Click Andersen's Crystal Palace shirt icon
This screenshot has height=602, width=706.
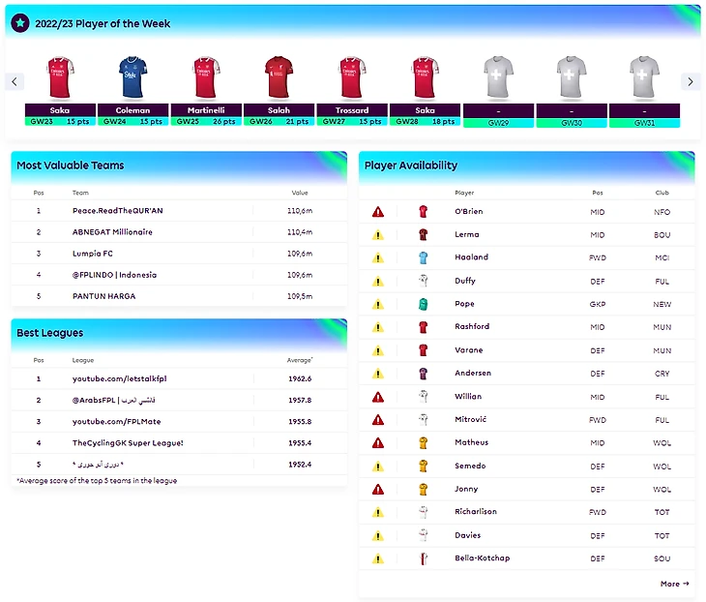[x=423, y=373]
